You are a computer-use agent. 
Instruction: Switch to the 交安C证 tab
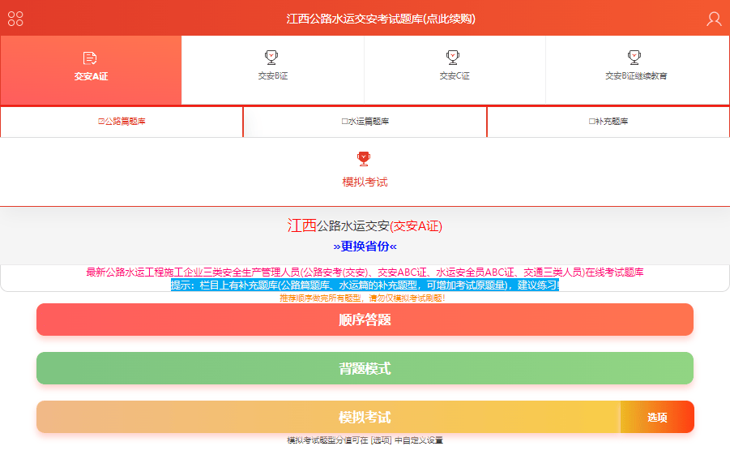click(455, 71)
